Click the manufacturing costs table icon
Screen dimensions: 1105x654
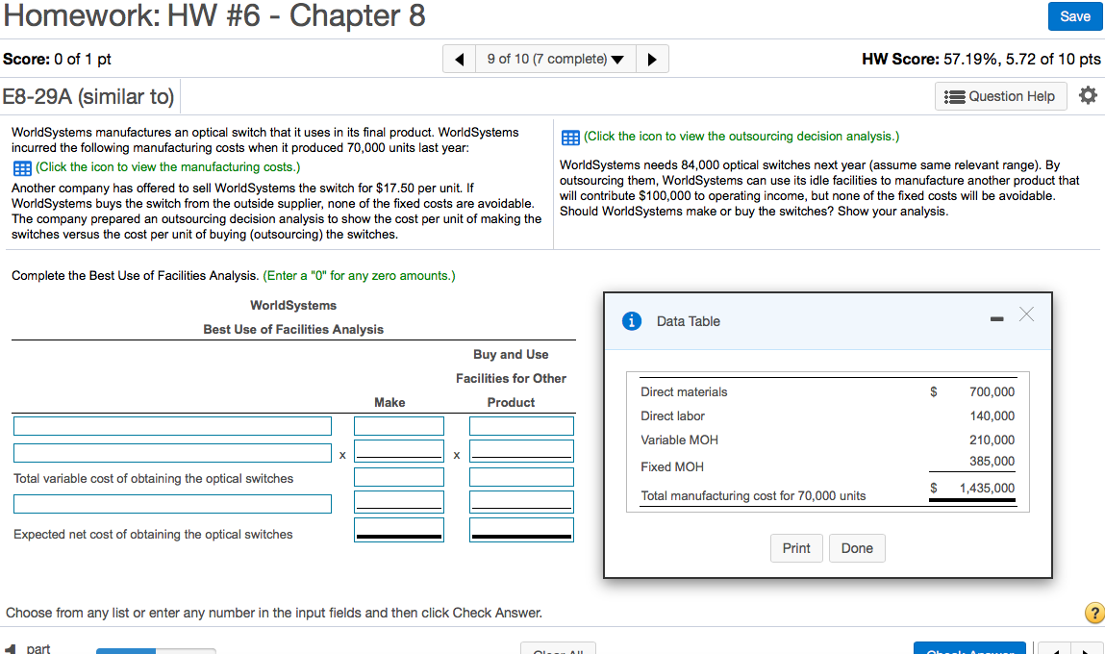click(x=22, y=167)
